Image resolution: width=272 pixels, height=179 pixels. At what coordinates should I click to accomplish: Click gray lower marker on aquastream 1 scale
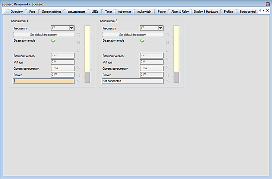point(91,70)
